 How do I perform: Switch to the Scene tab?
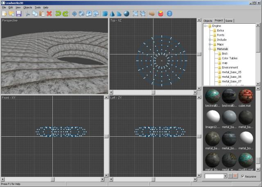click(229, 20)
